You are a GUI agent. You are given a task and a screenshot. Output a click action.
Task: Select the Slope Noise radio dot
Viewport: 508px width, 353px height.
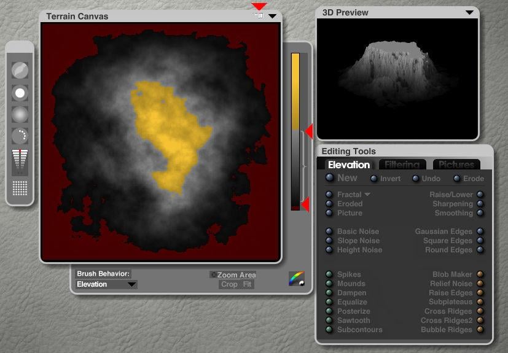[x=329, y=240]
